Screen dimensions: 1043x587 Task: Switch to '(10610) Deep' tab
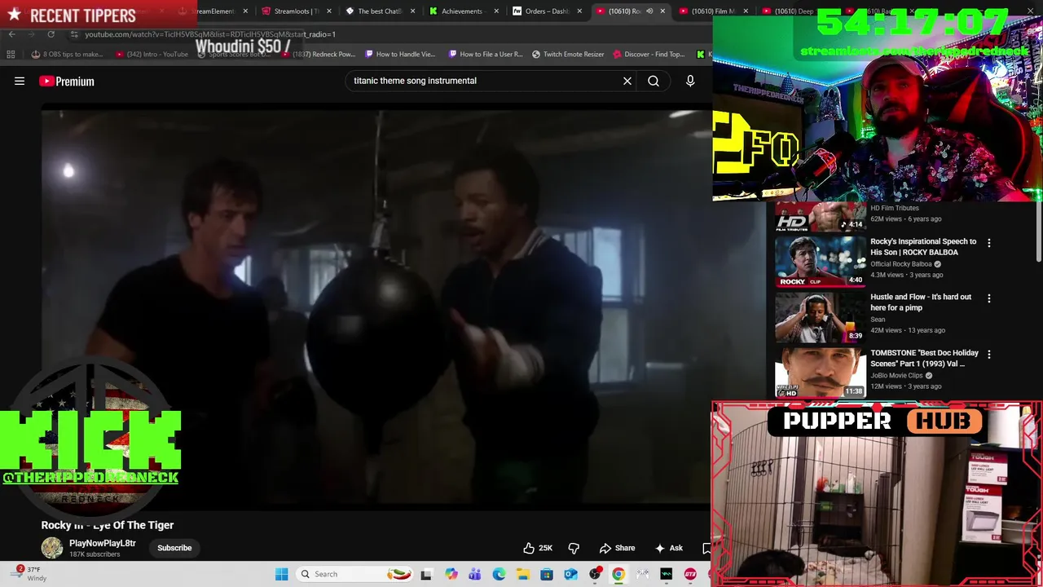tap(790, 11)
